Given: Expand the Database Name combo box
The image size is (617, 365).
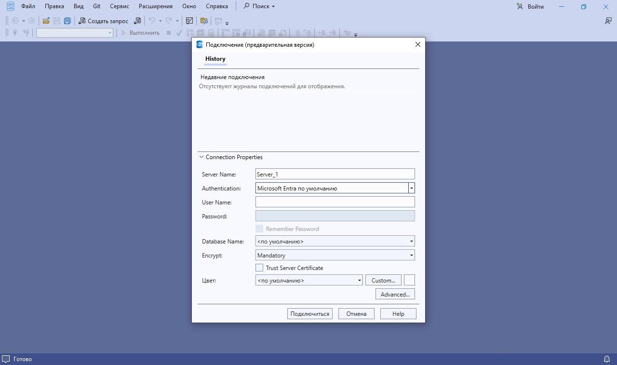Looking at the screenshot, I should click(411, 241).
